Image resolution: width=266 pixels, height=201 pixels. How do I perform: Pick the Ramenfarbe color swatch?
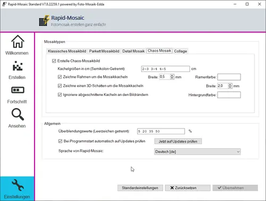click(x=229, y=77)
